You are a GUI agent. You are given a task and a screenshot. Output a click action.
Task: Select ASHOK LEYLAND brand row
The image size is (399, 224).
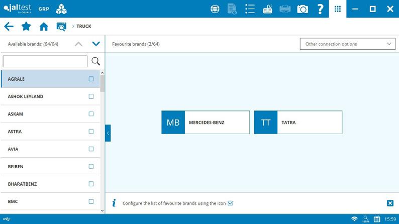pyautogui.click(x=50, y=96)
